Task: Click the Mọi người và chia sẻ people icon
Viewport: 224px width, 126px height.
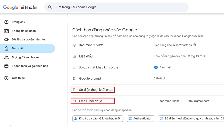Action: 6,57
